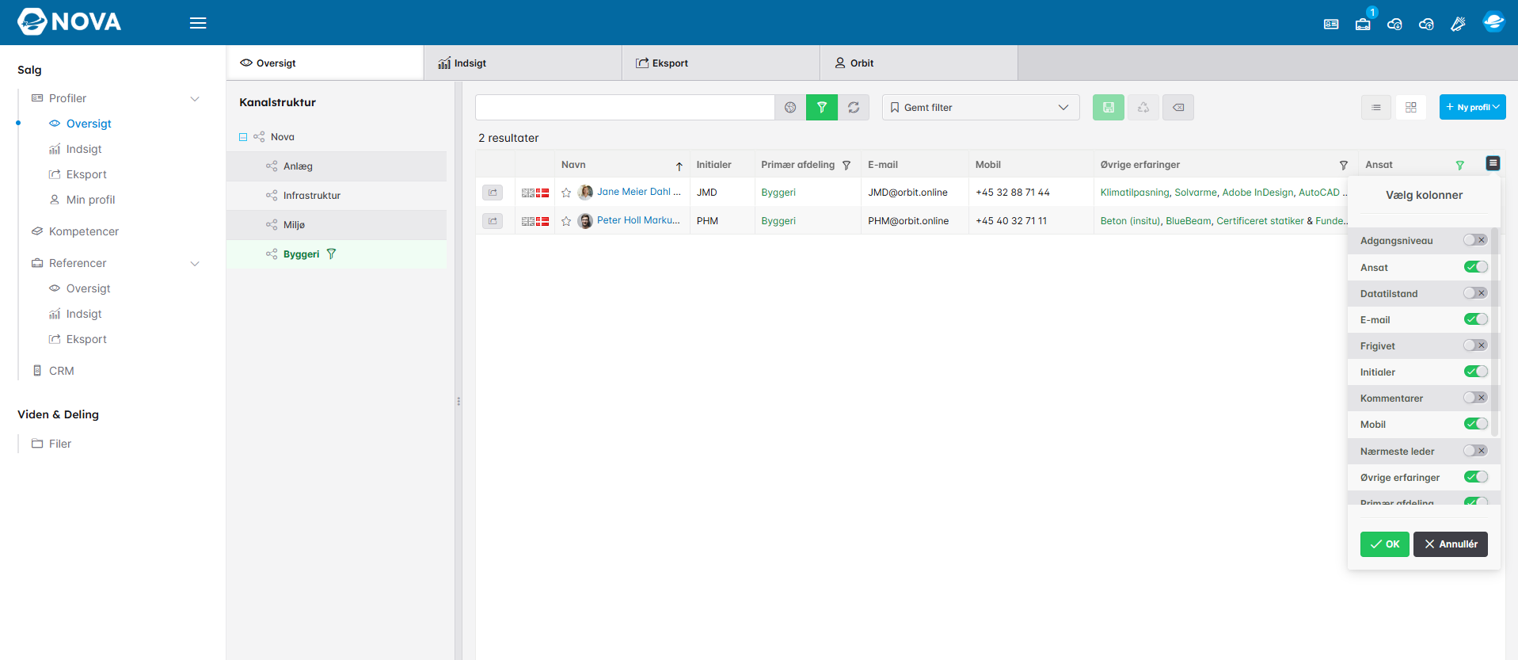Collapse the Referencer sidebar section
This screenshot has width=1518, height=660.
click(195, 263)
